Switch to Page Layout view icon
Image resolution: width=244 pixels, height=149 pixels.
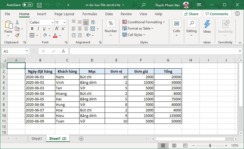click(174, 146)
